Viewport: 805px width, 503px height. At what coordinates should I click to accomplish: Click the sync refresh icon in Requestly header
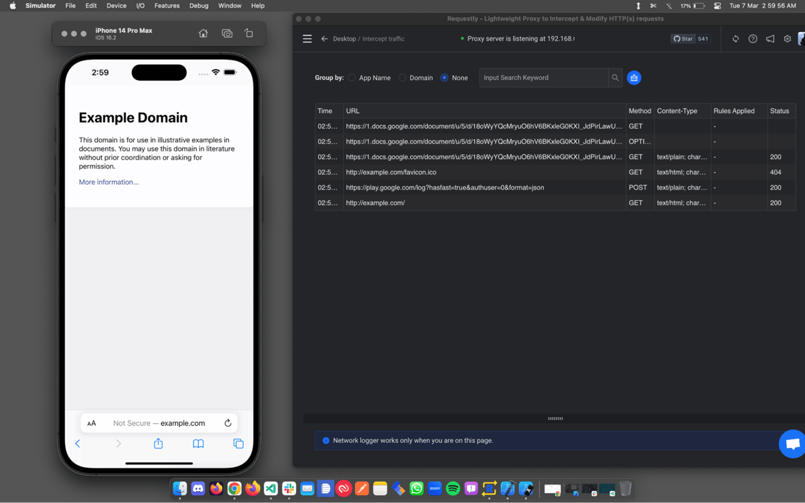click(735, 39)
